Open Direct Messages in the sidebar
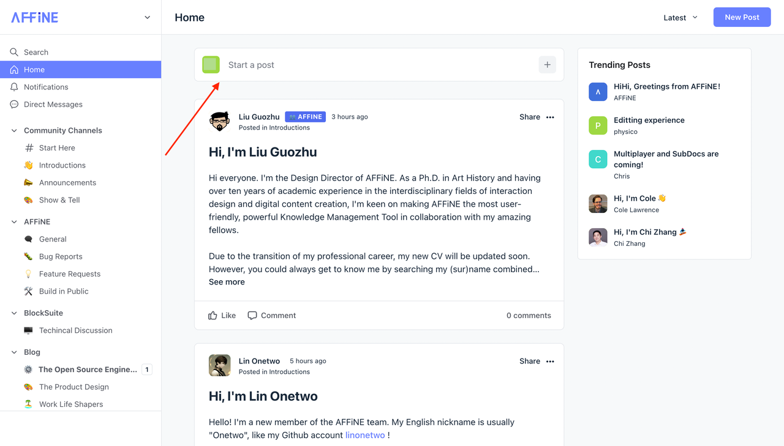The width and height of the screenshot is (784, 446). coord(81,105)
